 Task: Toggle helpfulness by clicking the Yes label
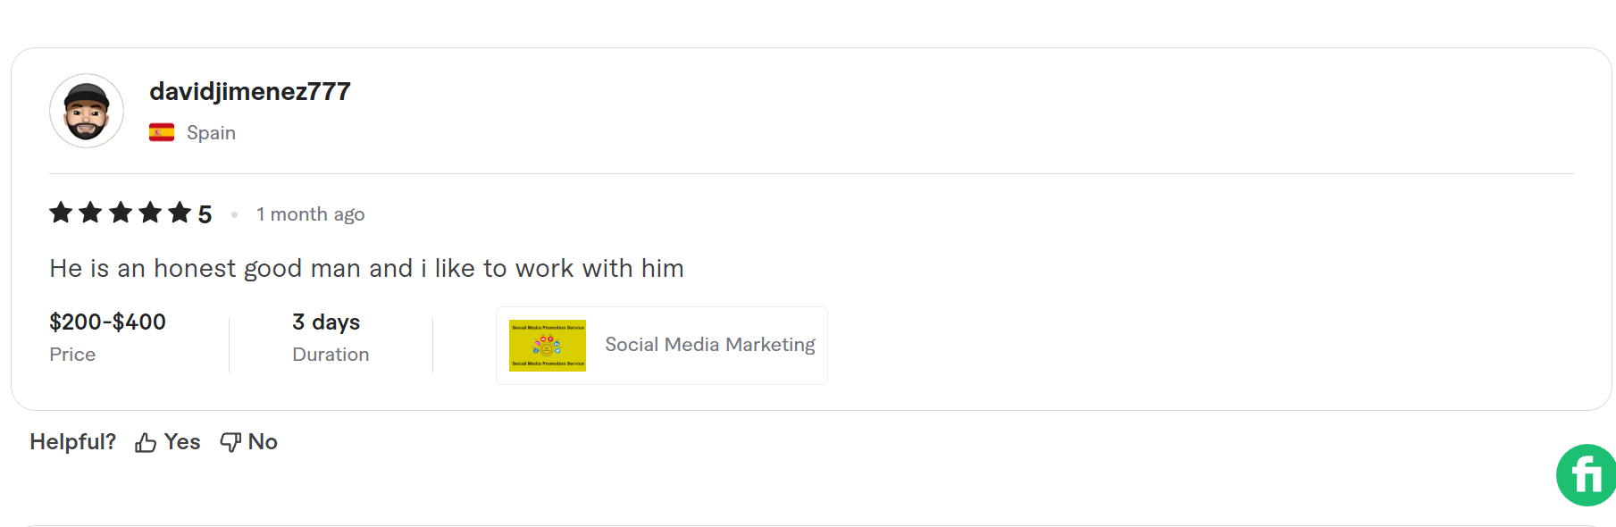click(180, 441)
